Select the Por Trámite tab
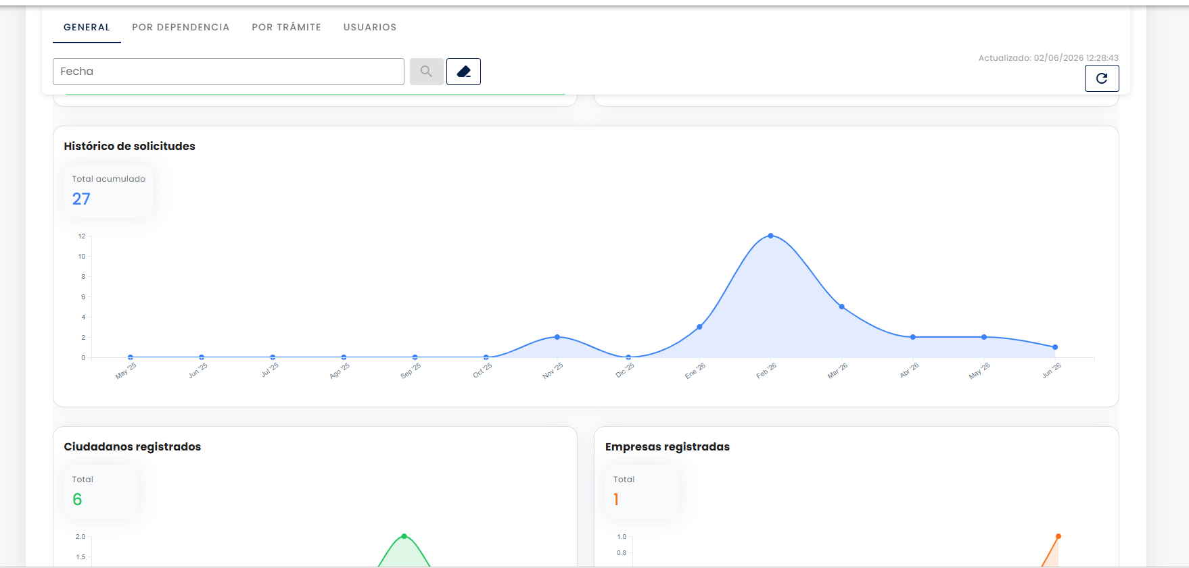 tap(286, 27)
